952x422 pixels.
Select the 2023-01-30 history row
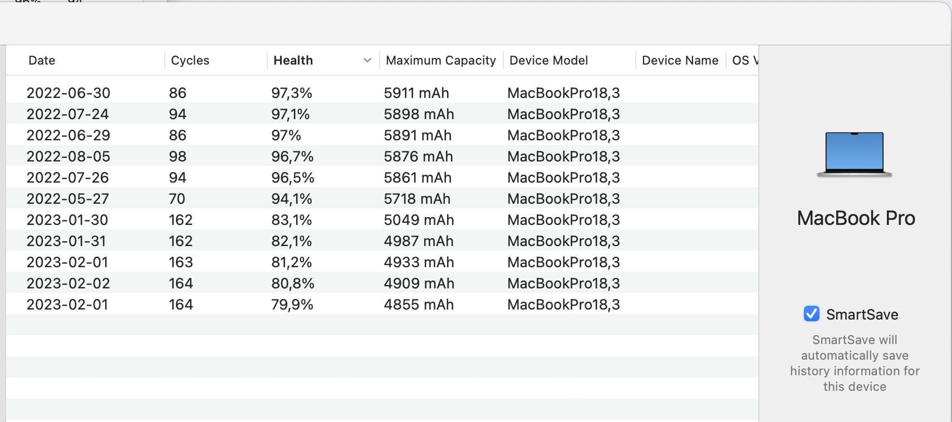pyautogui.click(x=67, y=220)
